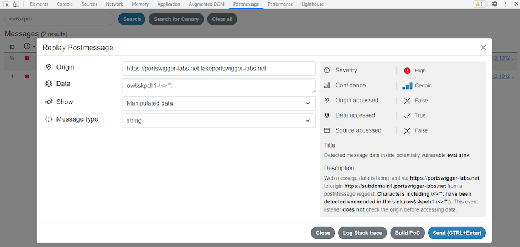The height and width of the screenshot is (247, 520).
Task: Click the Severity info icon in details panel
Action: [327, 70]
